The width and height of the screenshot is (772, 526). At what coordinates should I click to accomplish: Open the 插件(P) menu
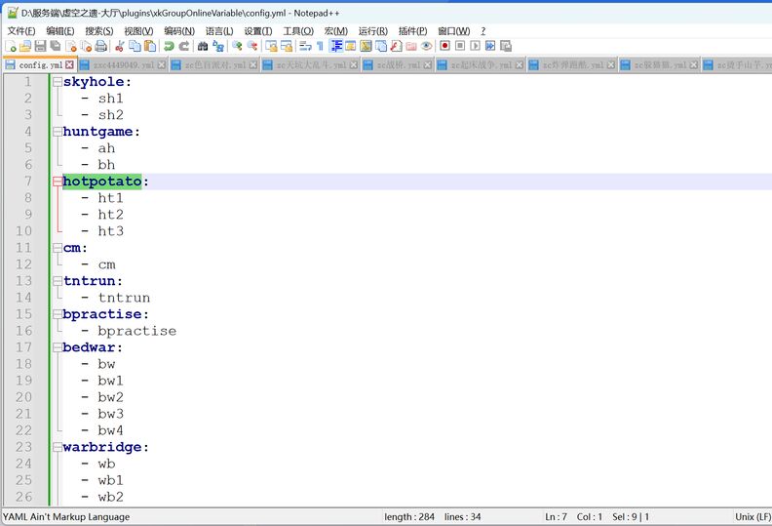click(x=412, y=31)
